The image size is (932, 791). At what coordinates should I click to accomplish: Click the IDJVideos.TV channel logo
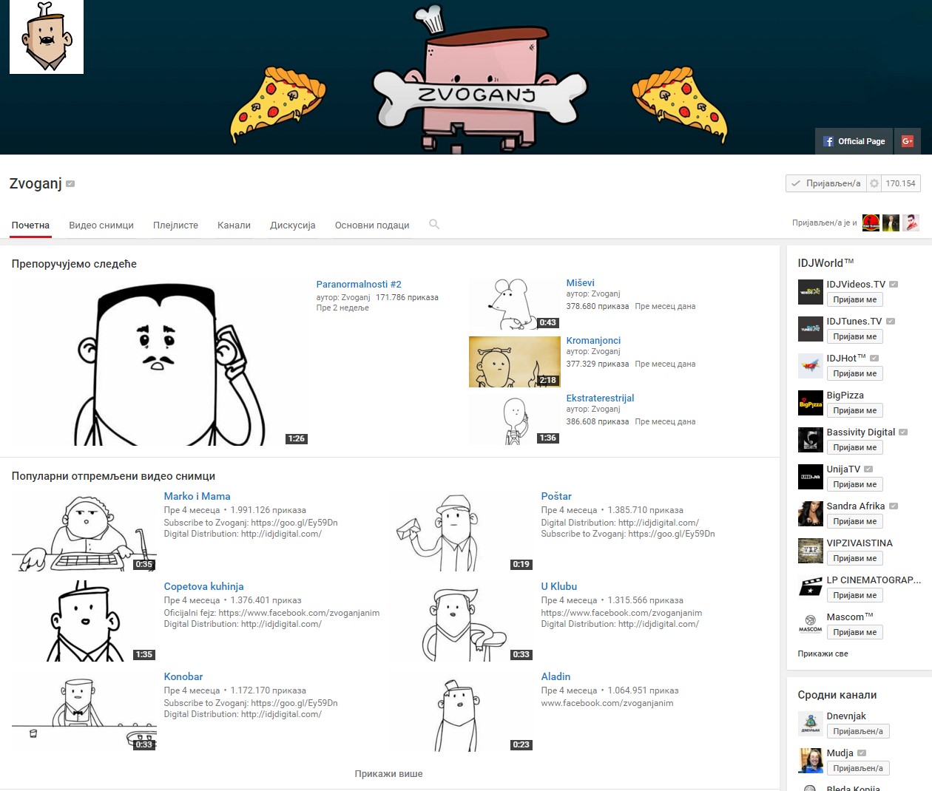coord(810,292)
